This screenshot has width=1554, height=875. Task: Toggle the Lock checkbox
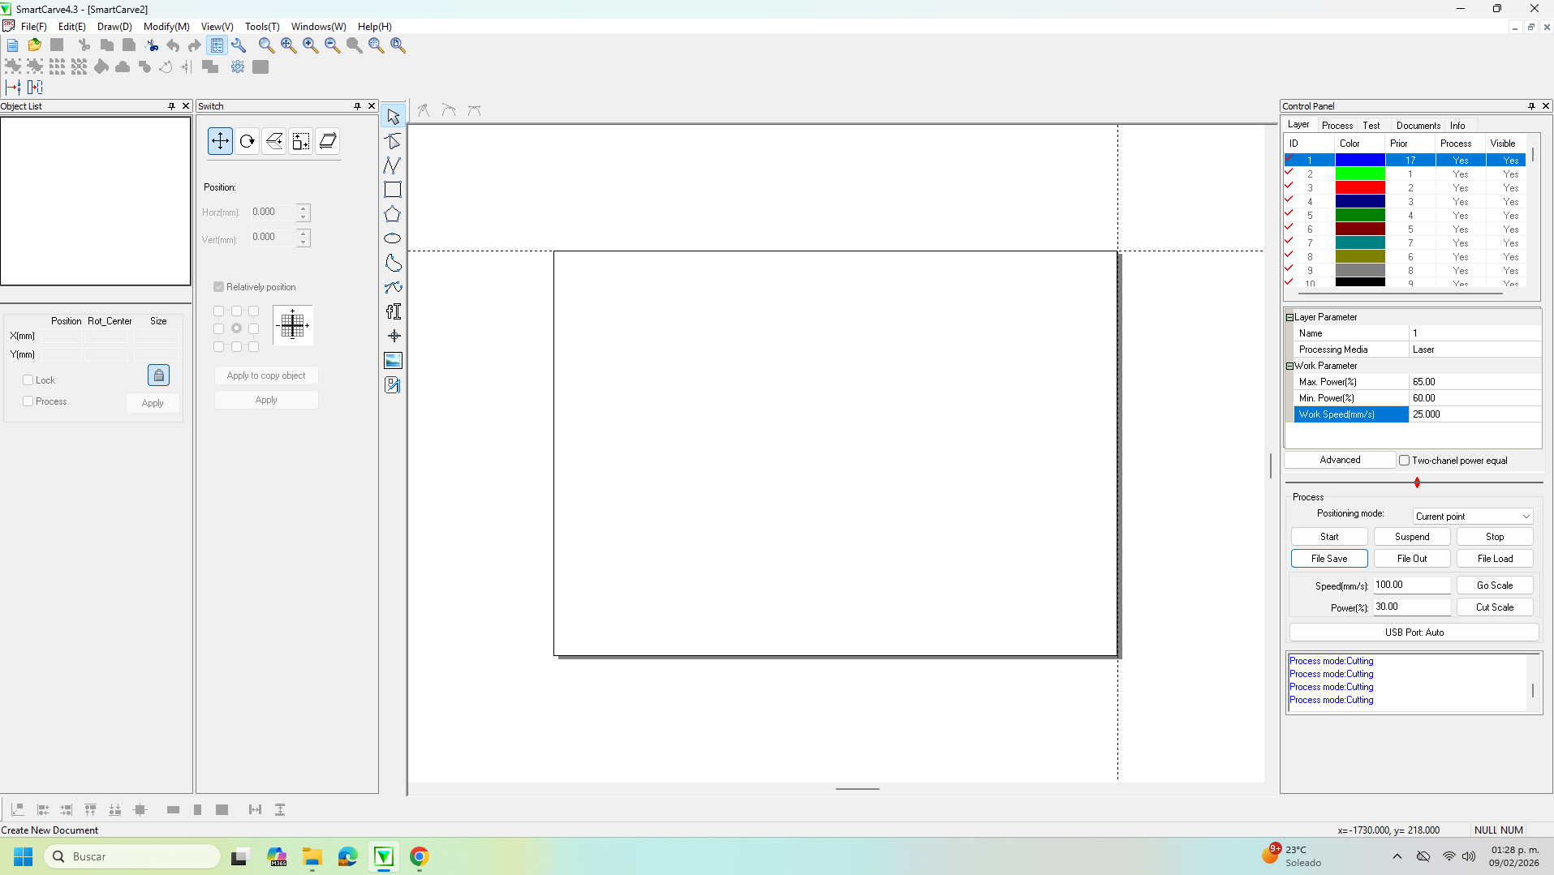click(x=28, y=380)
